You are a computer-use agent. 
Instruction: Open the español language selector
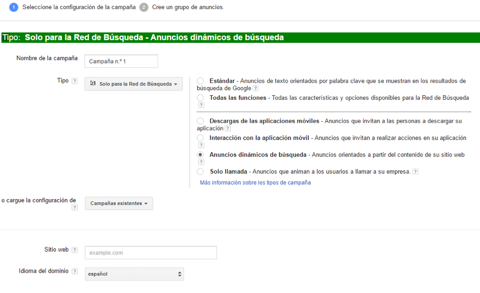tap(134, 274)
